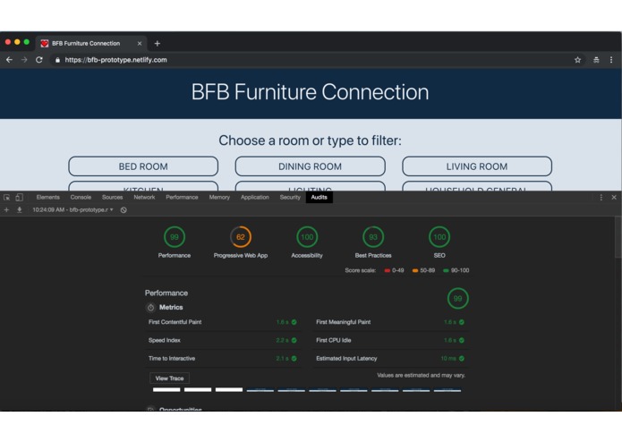Click the View Trace button
The image size is (622, 442).
169,378
